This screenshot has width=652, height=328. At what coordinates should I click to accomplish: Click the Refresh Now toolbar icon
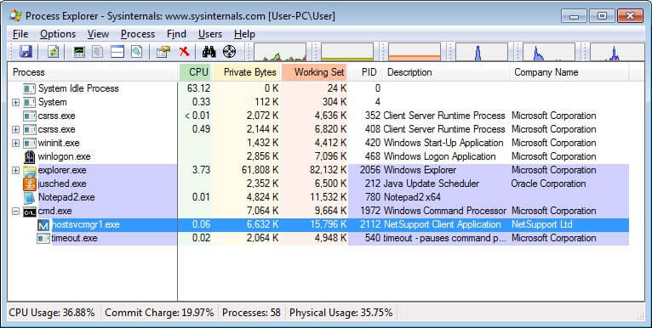(53, 52)
